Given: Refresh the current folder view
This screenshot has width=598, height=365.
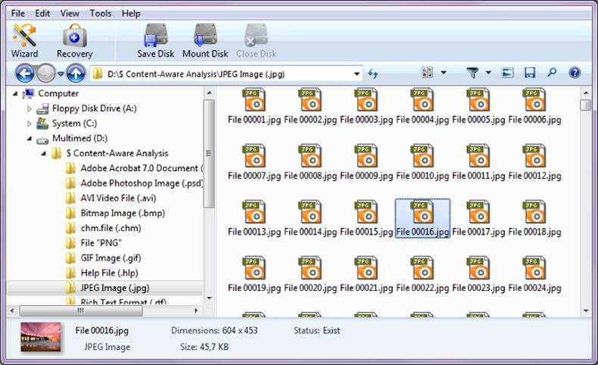Looking at the screenshot, I should tap(372, 73).
